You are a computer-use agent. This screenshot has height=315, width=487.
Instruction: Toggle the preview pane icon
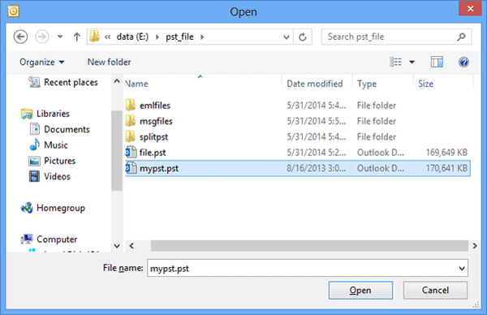pyautogui.click(x=437, y=63)
